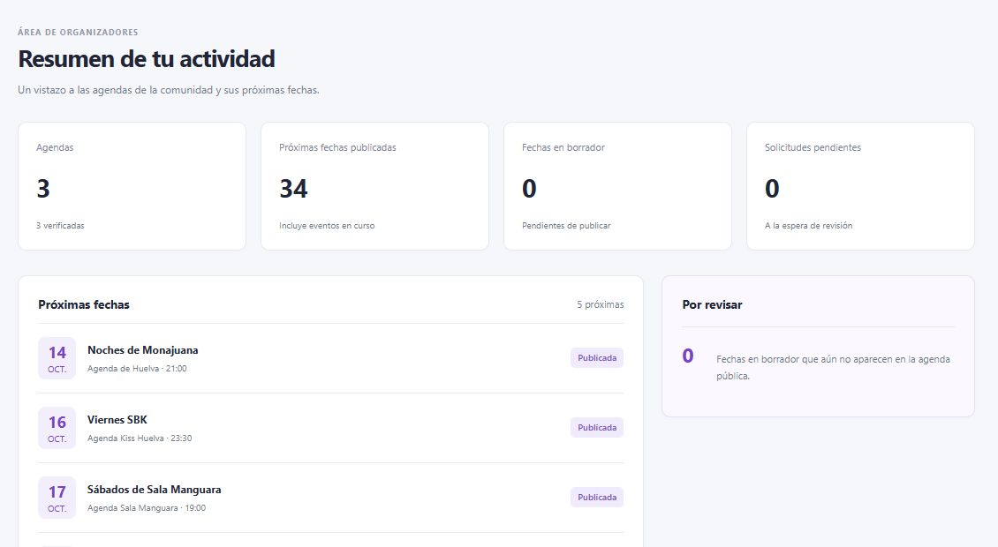Screen dimensions: 998x547
Task: Click the "Próximas fechas" section heading
Action: (x=84, y=304)
